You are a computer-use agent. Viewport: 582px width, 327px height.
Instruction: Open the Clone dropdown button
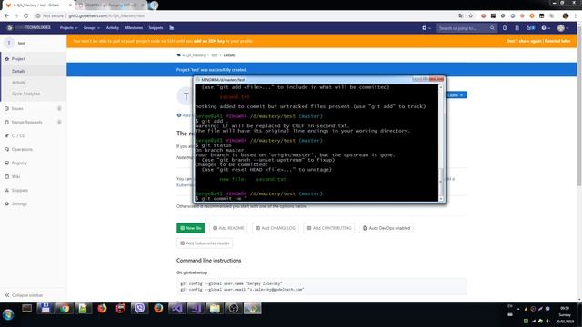[x=456, y=95]
